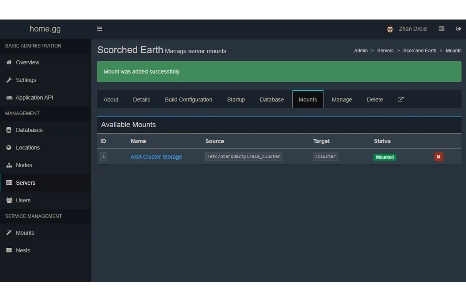Go to Application API page
Image resolution: width=466 pixels, height=301 pixels.
(34, 98)
